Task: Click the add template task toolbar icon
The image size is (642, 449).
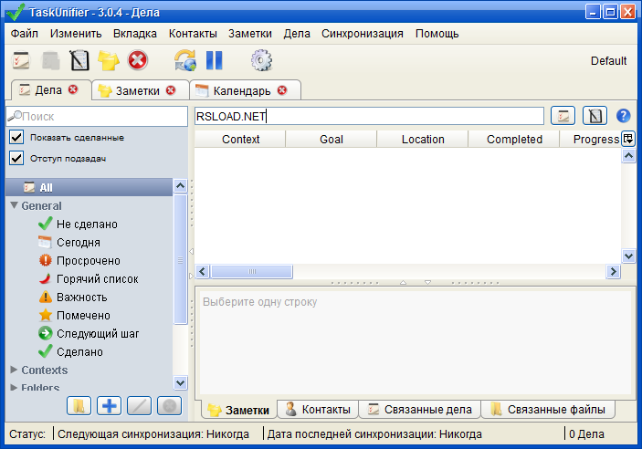Action: (79, 60)
